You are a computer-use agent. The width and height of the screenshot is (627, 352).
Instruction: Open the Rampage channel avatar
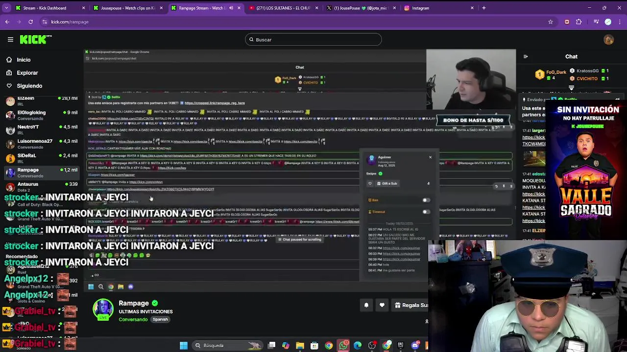[x=103, y=309]
